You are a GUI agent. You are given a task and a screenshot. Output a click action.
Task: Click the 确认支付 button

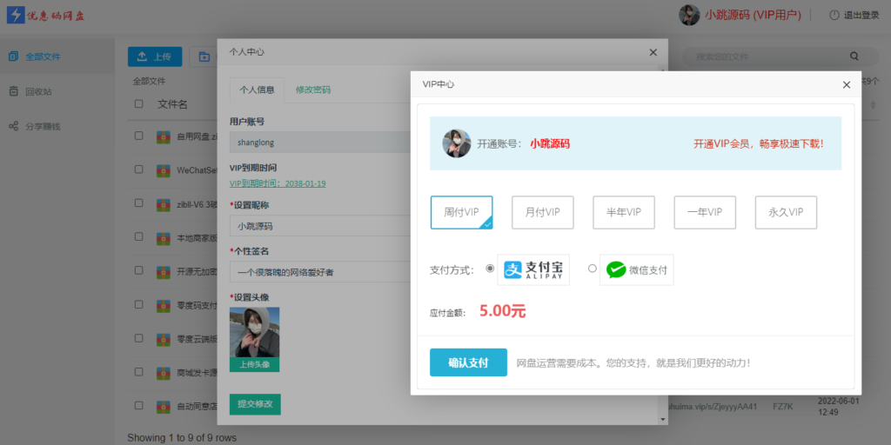[468, 362]
